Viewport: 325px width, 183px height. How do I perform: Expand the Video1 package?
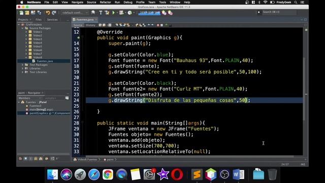coord(26,32)
